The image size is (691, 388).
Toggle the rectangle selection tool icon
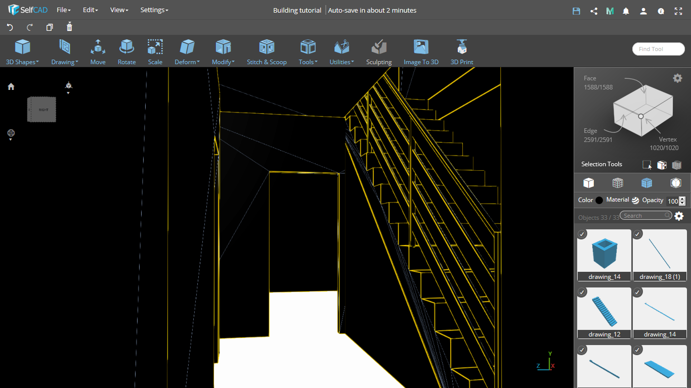[x=647, y=165]
